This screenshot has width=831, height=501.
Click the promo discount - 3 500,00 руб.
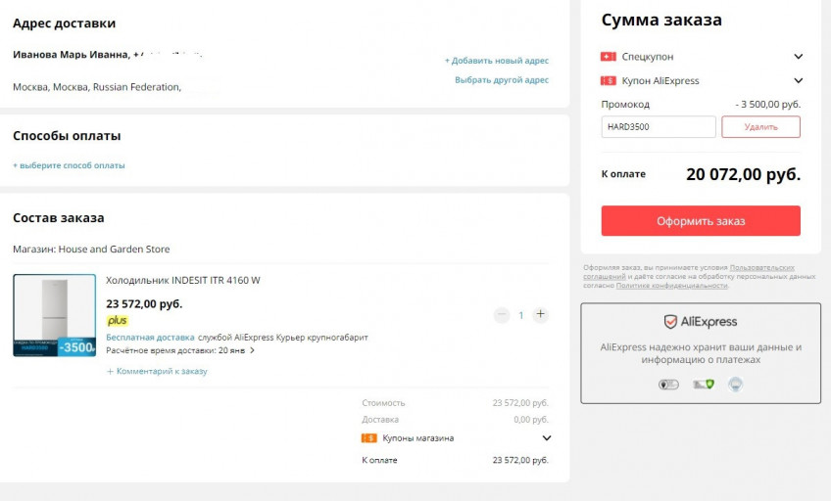tap(768, 105)
